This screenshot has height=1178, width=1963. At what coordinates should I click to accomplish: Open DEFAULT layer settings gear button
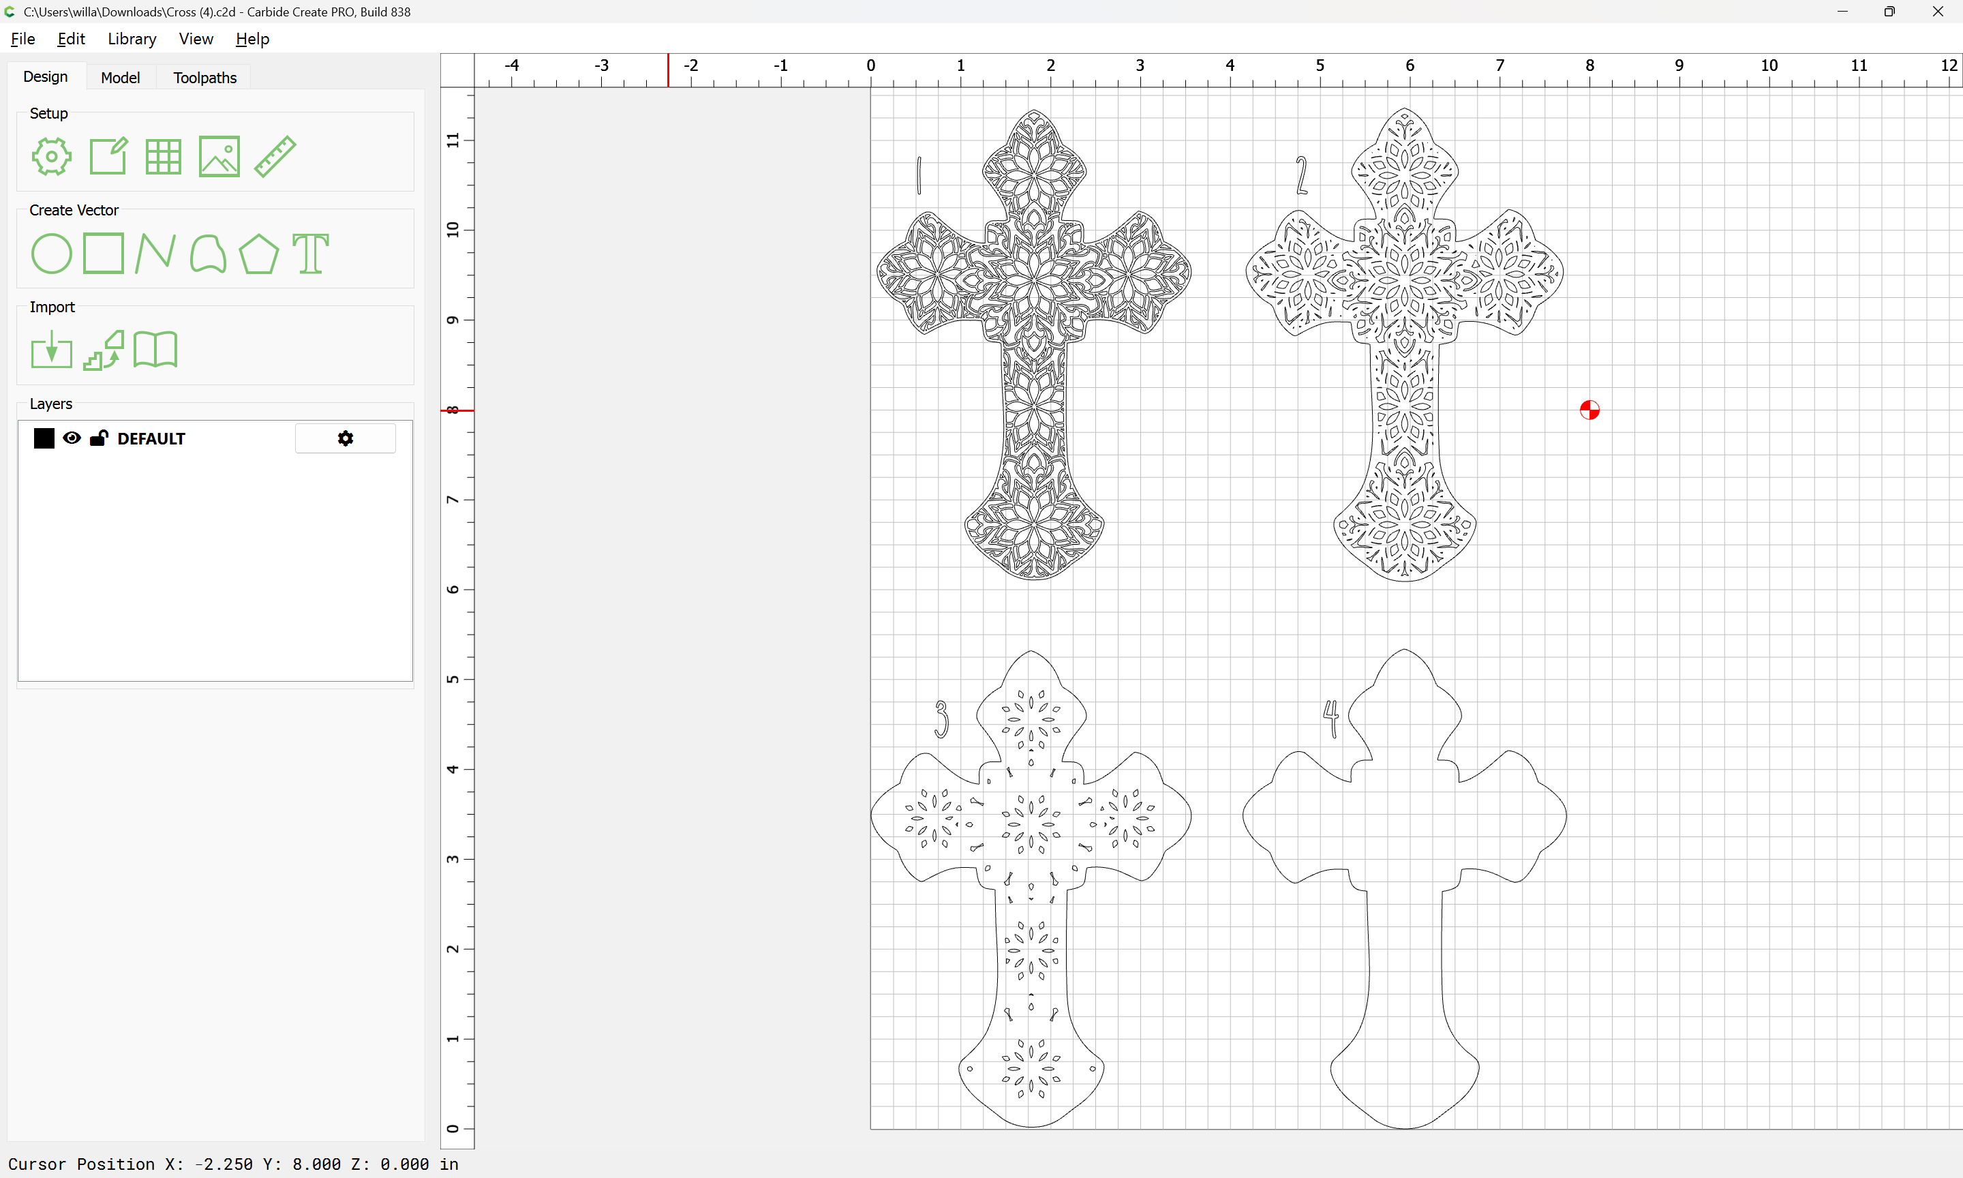(x=345, y=438)
